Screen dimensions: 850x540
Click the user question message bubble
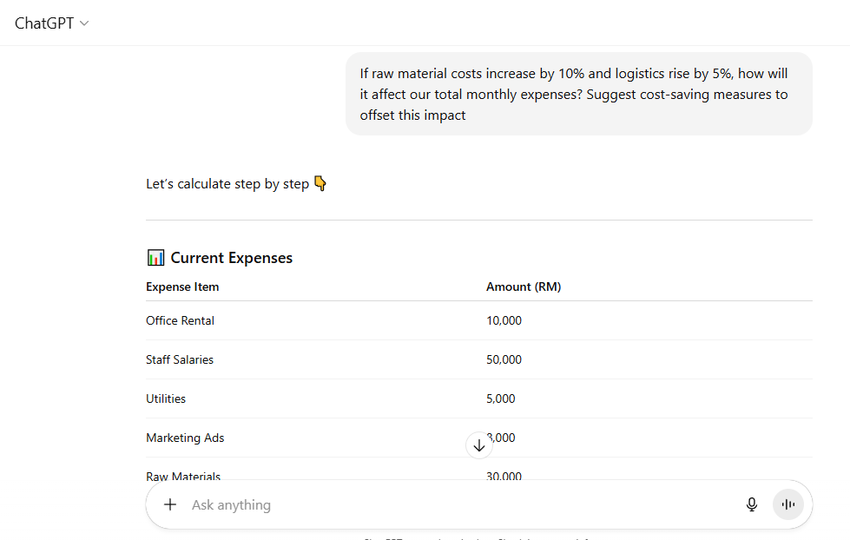(577, 94)
